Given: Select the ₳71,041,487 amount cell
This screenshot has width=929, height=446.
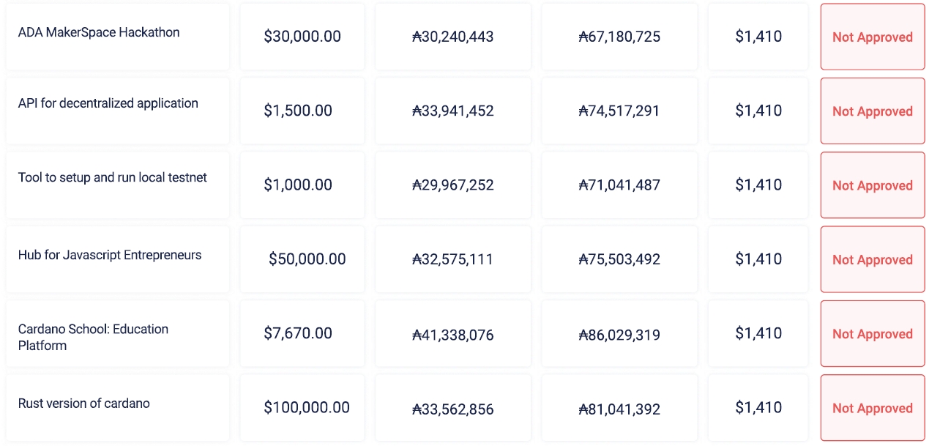Looking at the screenshot, I should tap(619, 185).
